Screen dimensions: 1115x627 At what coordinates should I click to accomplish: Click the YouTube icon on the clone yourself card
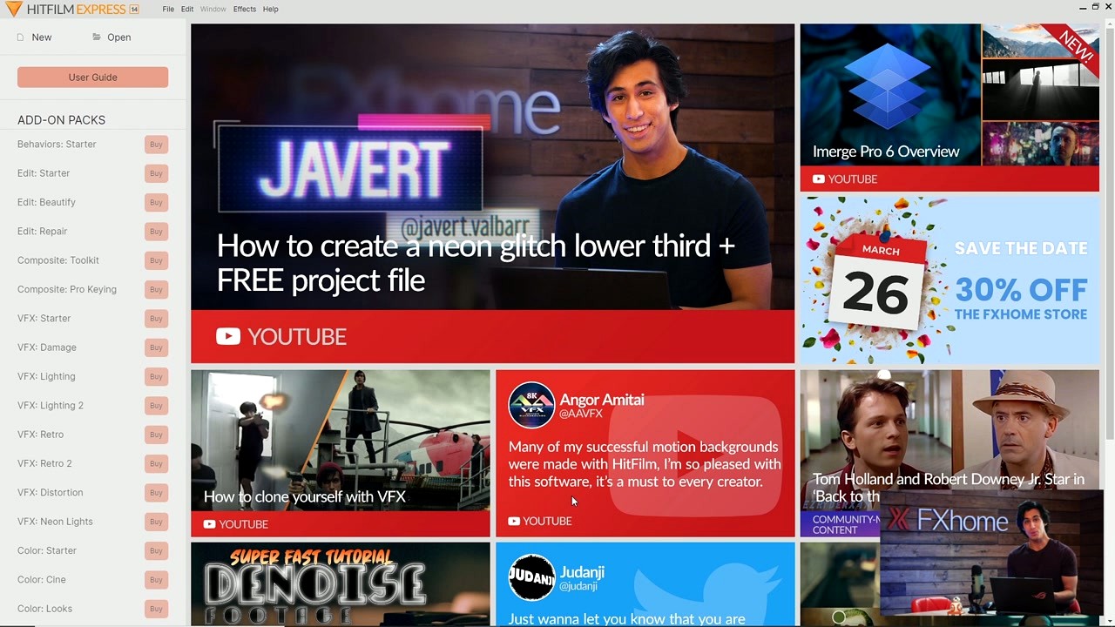pos(209,524)
